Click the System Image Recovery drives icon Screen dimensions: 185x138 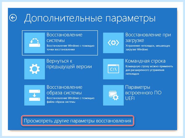coord(35,95)
